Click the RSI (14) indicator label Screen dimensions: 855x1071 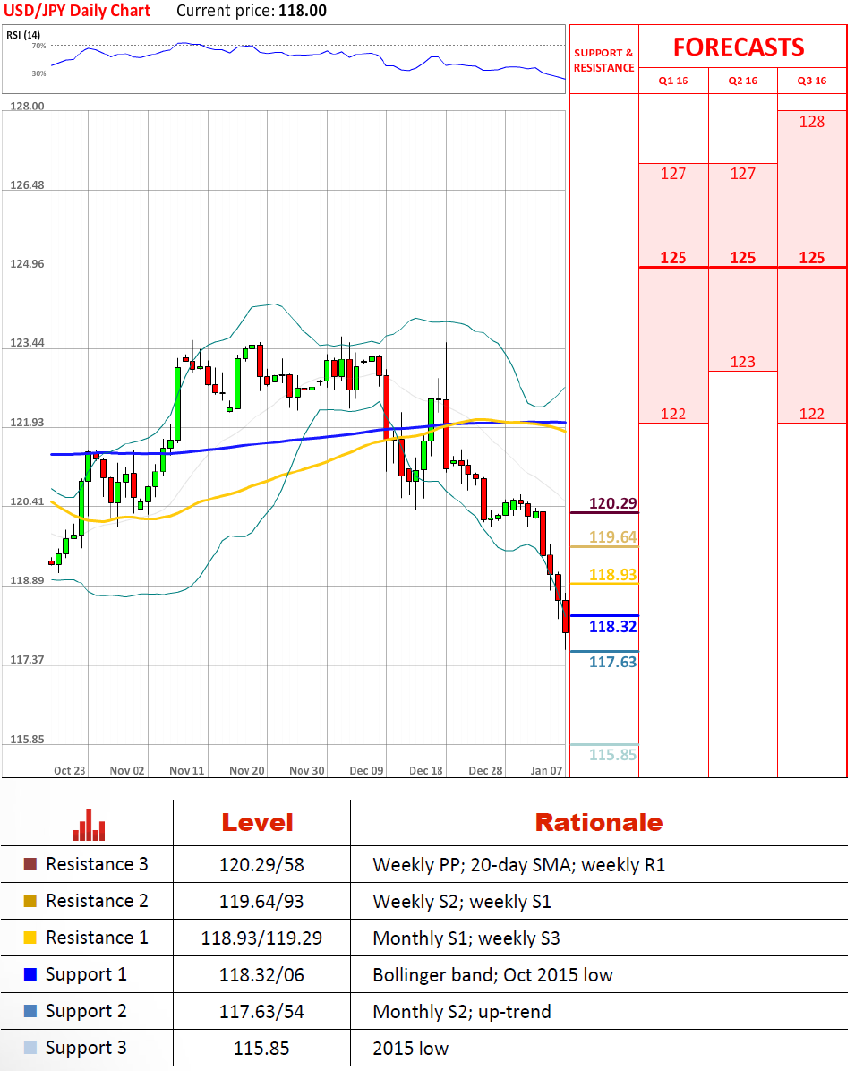[23, 35]
